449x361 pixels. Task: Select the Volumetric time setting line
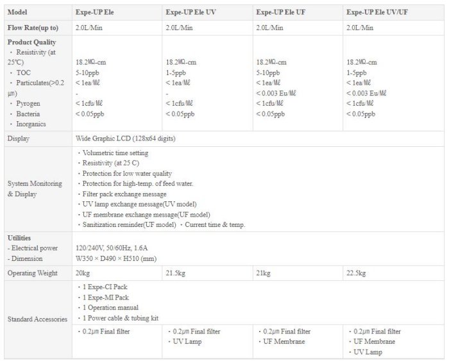(x=115, y=153)
